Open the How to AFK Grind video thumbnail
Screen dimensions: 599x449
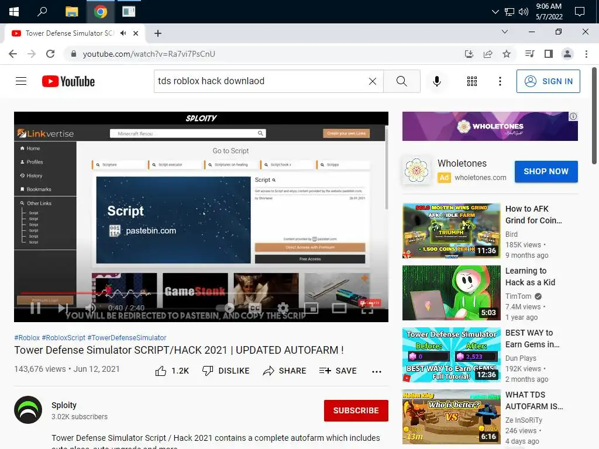451,230
